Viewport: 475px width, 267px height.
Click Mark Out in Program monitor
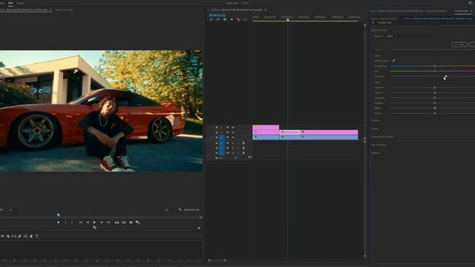72,222
